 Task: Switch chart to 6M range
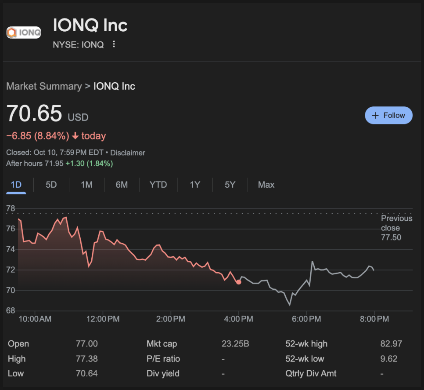click(122, 185)
